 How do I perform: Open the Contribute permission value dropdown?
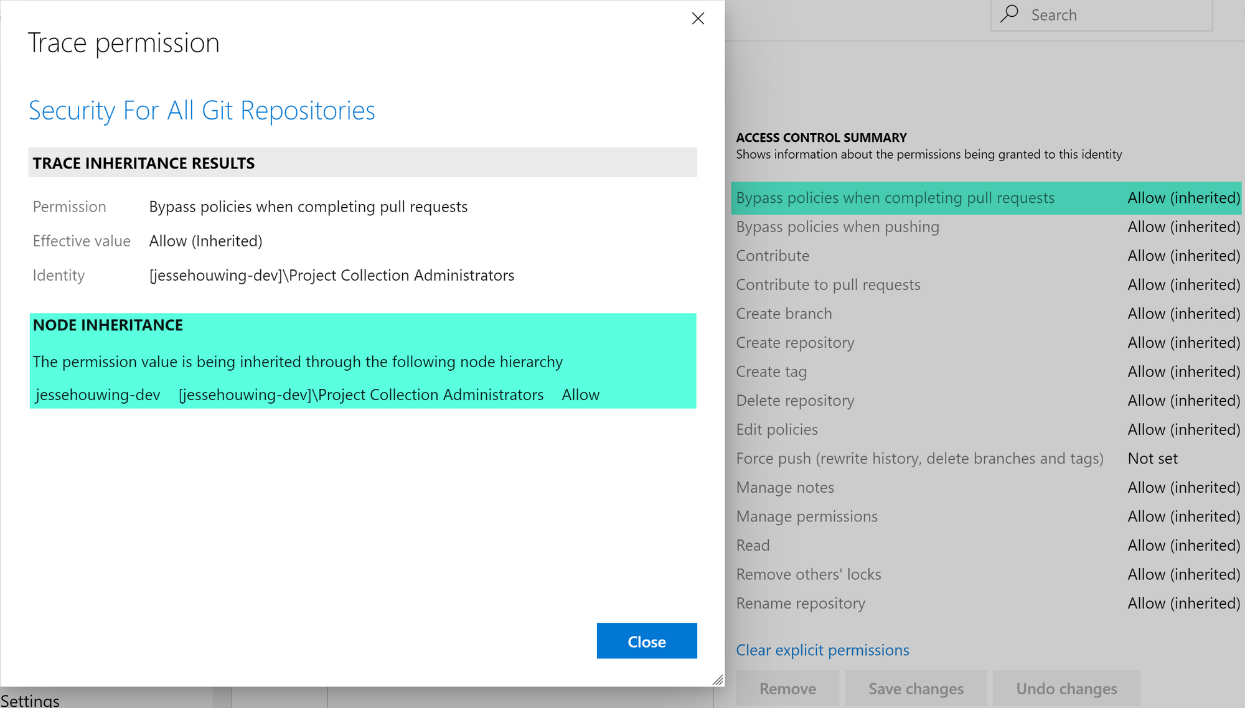click(1183, 256)
